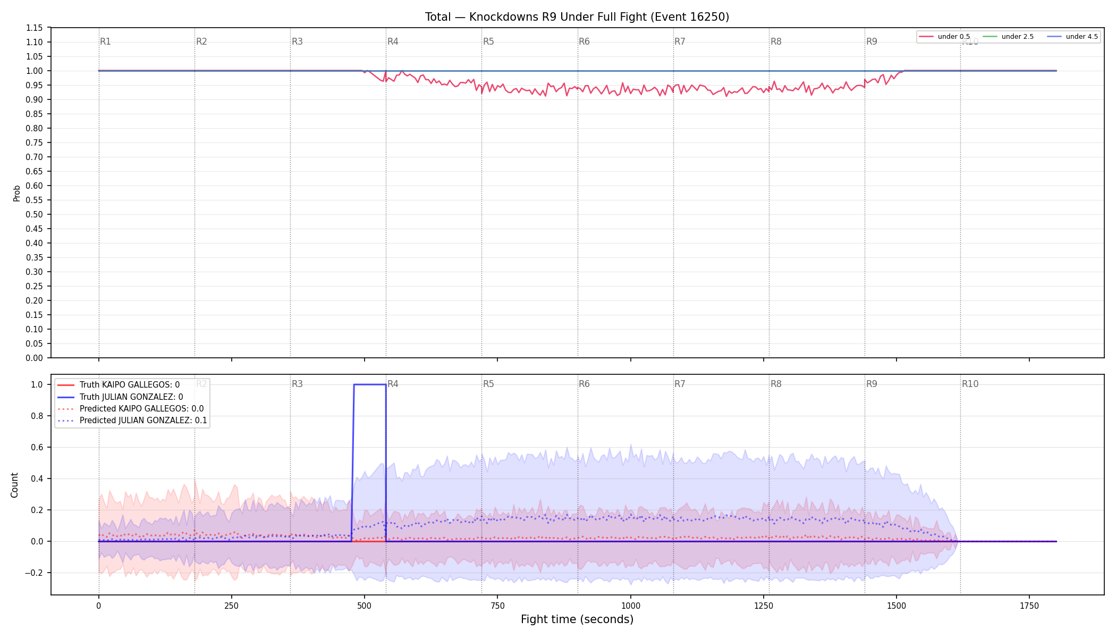
Task: Click the R9 round label in probability chart
Action: click(x=872, y=41)
